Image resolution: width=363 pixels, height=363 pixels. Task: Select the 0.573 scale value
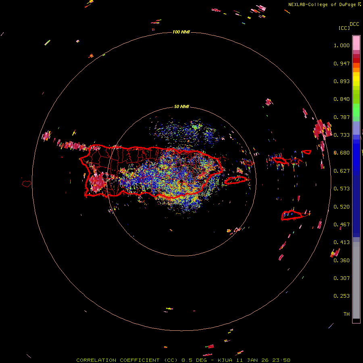click(x=342, y=189)
